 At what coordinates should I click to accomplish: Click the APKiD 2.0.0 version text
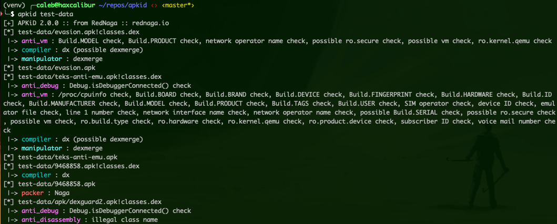pos(37,24)
